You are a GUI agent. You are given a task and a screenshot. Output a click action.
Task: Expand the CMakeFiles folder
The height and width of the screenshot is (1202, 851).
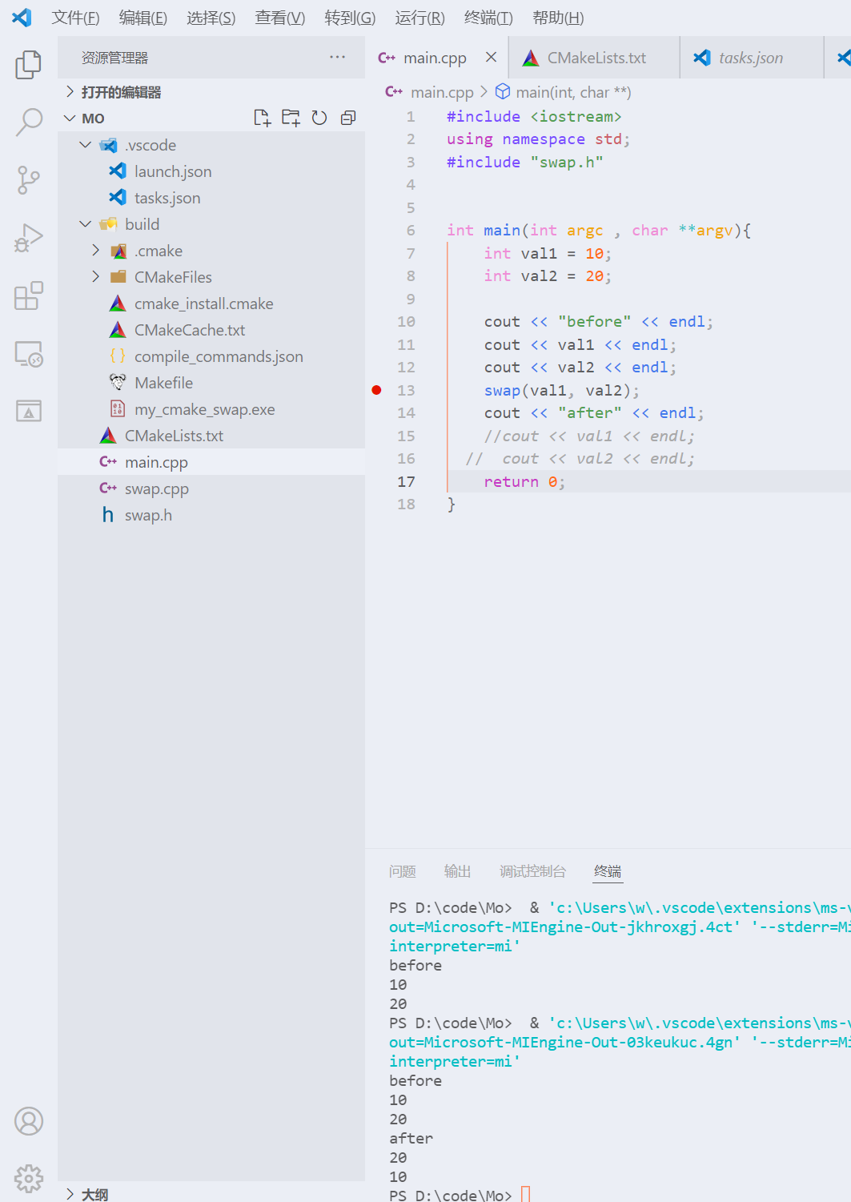[x=95, y=277]
